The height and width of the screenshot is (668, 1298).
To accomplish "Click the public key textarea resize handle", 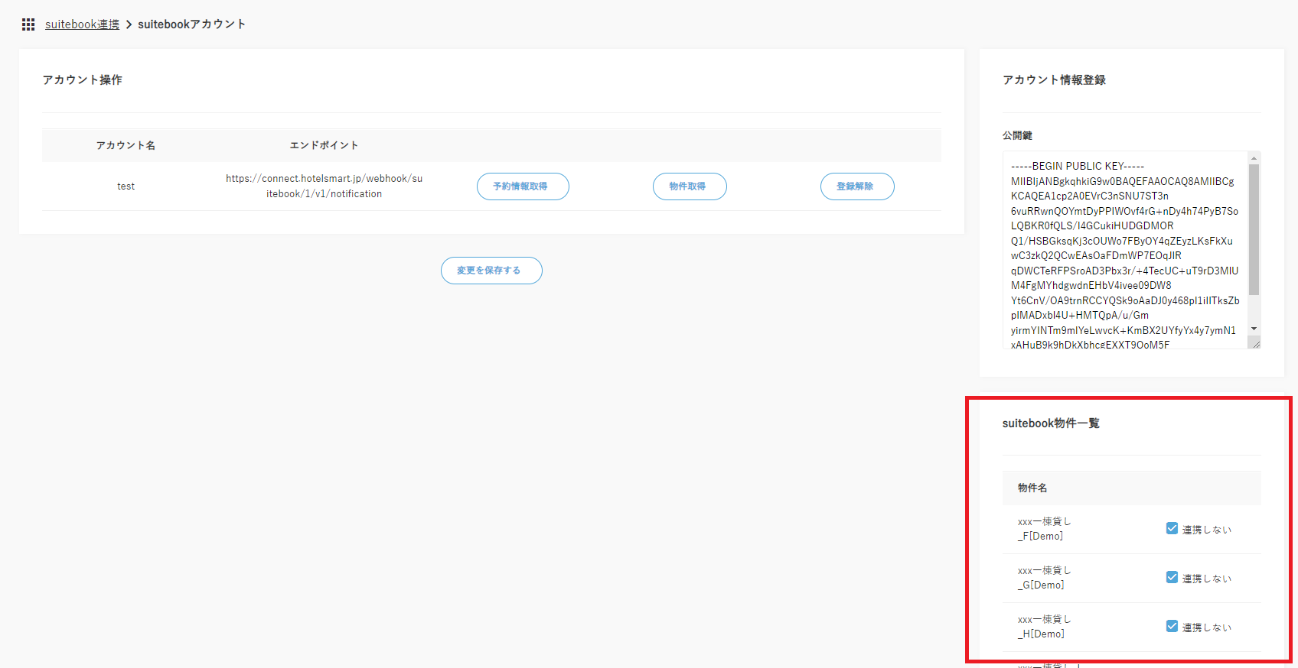I will click(x=1254, y=343).
